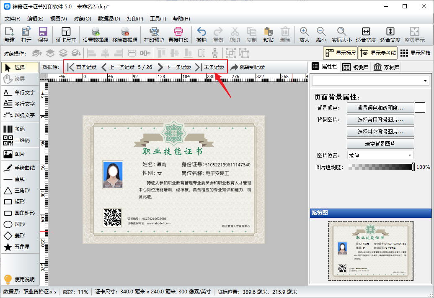Expand the 图片位置 dropdown
Viewport: 434px width, 298px height.
[x=380, y=155]
